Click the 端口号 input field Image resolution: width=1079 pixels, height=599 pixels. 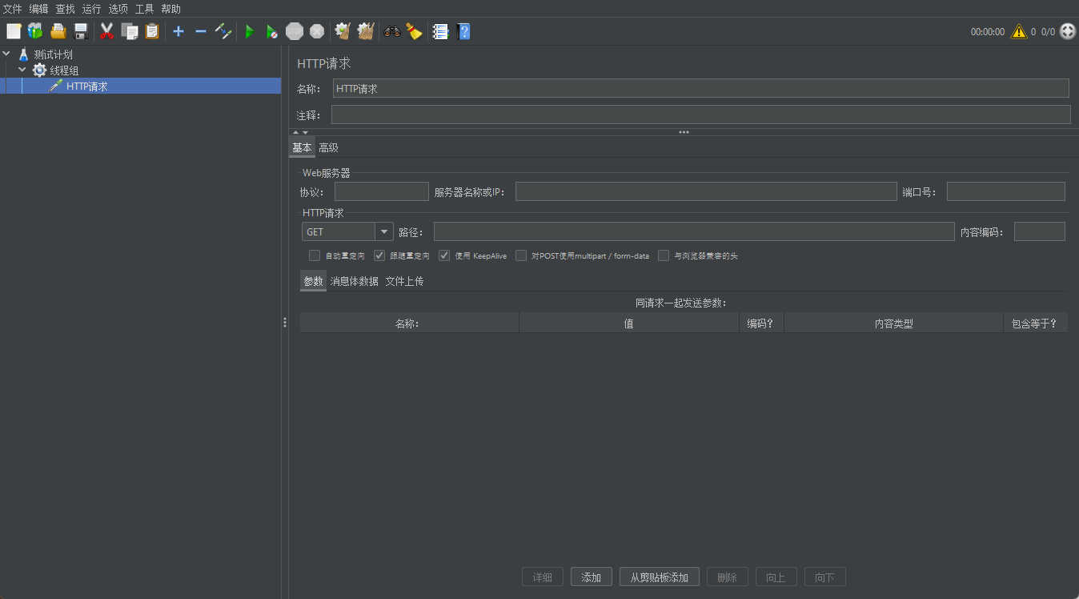tap(1006, 191)
